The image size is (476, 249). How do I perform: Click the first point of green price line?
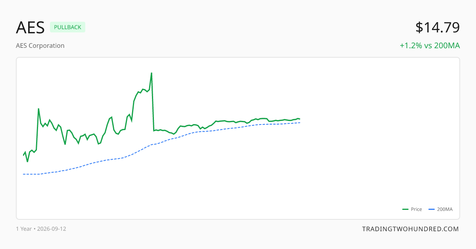click(23, 155)
